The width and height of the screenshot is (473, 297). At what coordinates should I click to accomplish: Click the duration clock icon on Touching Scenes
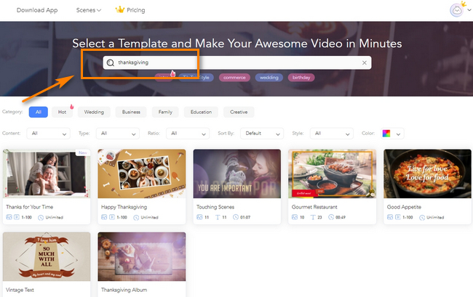236,217
